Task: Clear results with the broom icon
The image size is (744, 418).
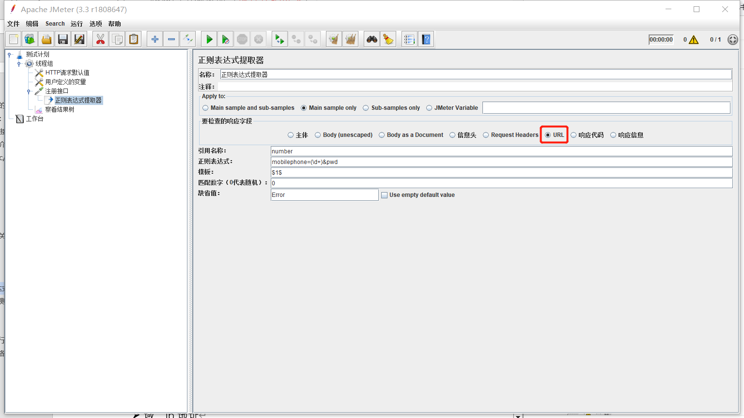Action: click(x=334, y=39)
